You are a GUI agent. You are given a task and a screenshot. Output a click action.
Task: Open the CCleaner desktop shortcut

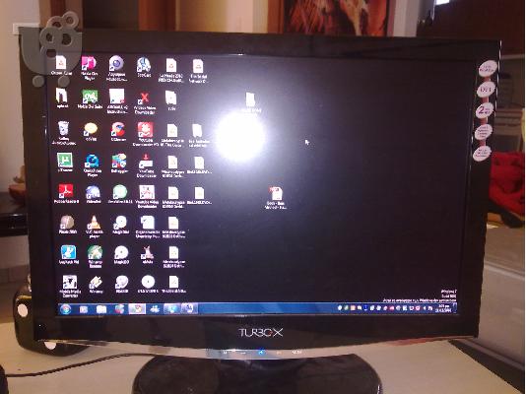(x=118, y=130)
